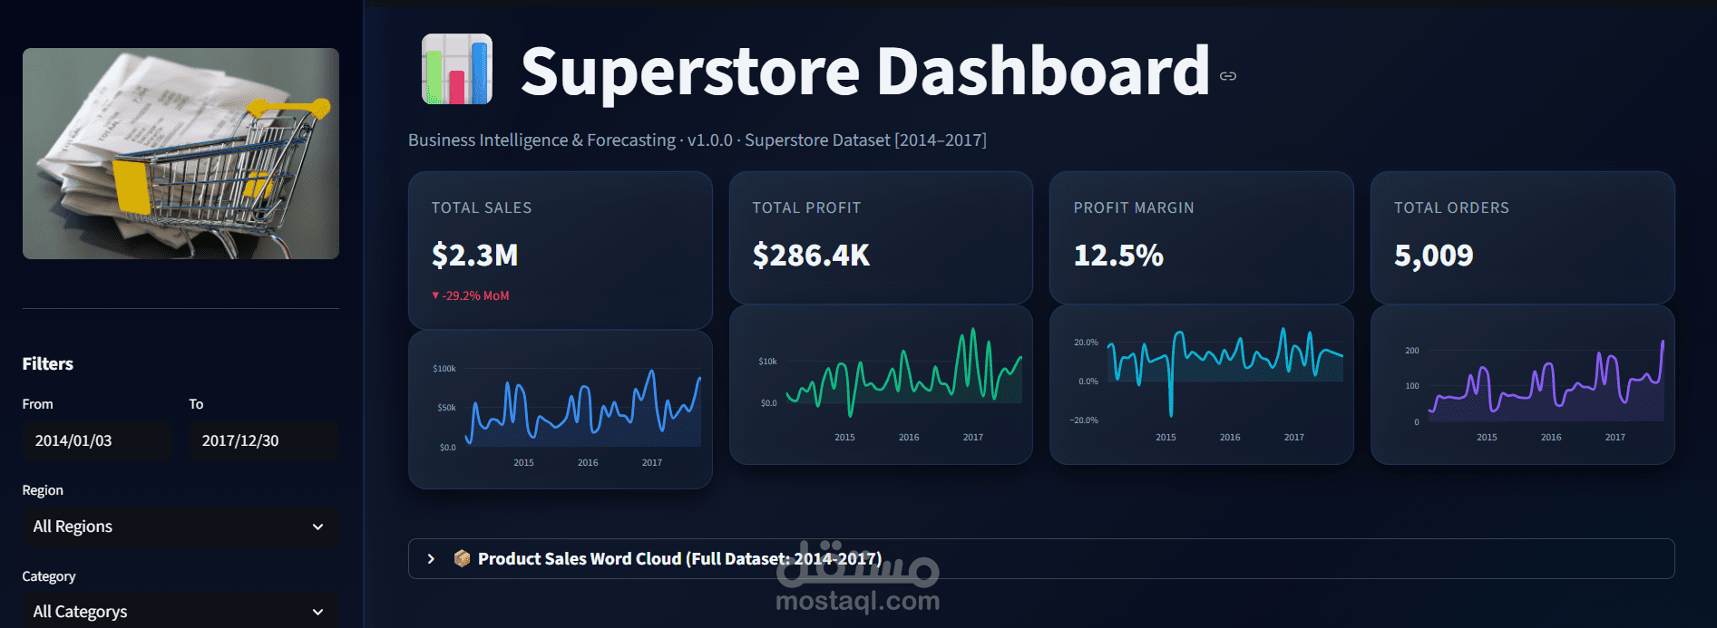Click the anchor link icon beside title

tap(1228, 76)
